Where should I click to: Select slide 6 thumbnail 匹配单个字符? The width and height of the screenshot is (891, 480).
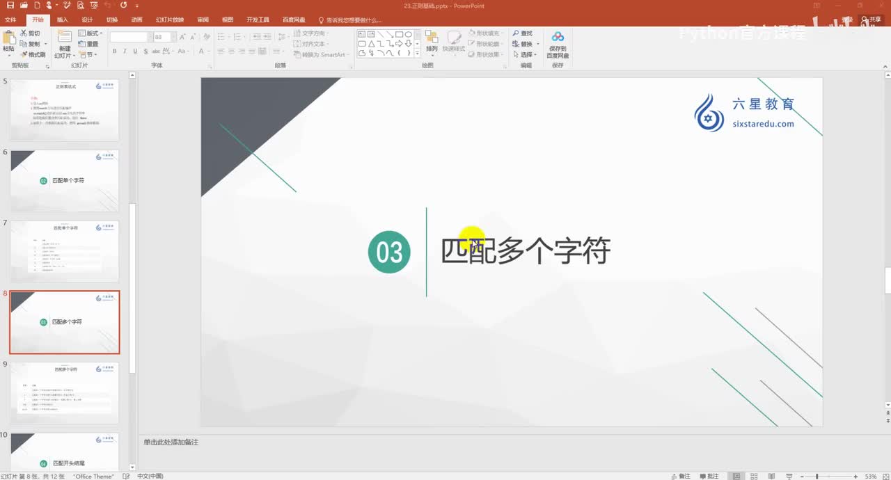click(x=65, y=181)
